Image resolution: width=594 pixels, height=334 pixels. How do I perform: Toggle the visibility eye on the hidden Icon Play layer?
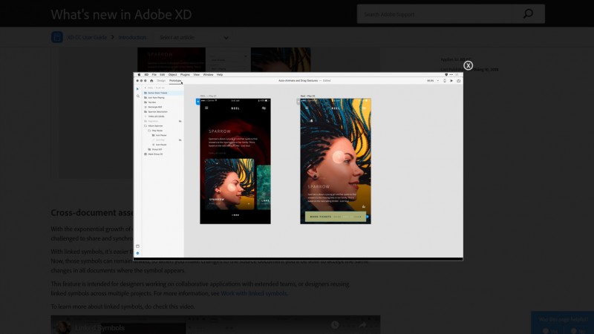[180, 140]
